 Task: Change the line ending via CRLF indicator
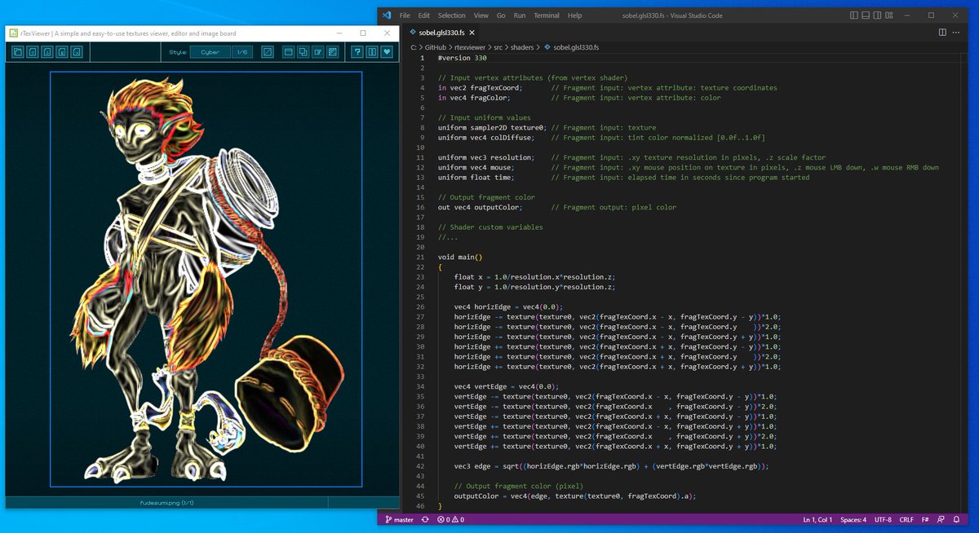pos(906,519)
